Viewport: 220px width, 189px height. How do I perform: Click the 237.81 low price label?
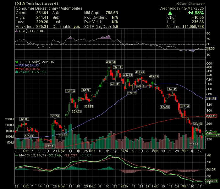tap(29, 136)
